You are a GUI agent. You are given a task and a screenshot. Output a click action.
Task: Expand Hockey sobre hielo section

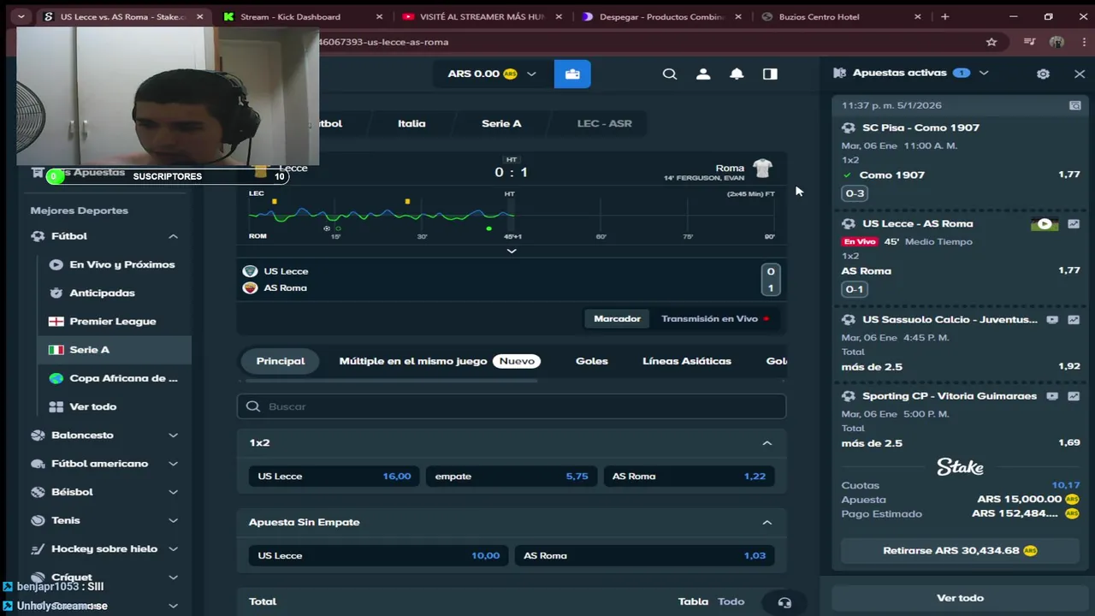click(x=173, y=549)
